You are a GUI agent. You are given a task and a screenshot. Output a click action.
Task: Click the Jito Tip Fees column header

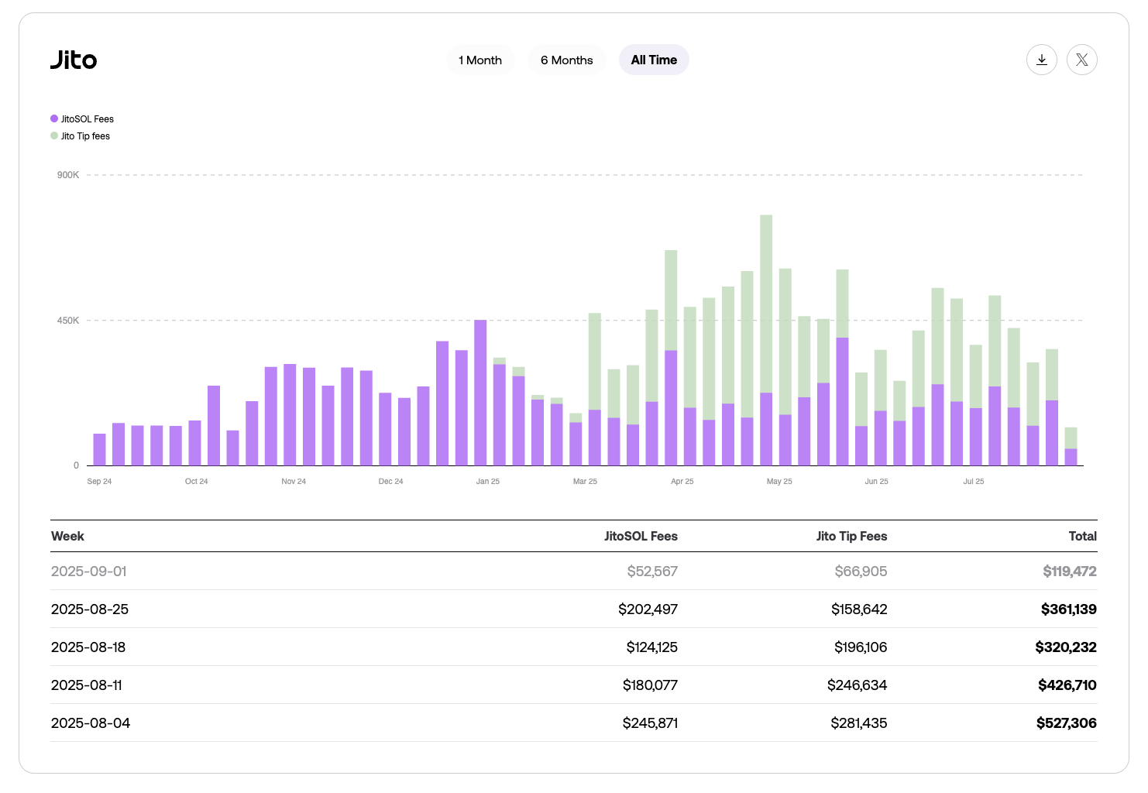point(851,536)
